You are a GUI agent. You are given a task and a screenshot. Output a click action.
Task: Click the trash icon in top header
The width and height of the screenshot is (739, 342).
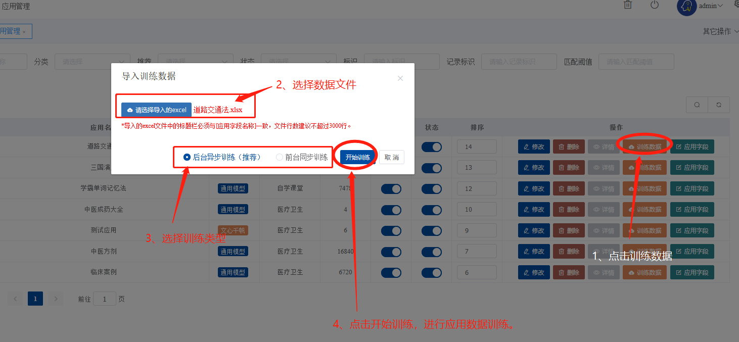point(628,5)
